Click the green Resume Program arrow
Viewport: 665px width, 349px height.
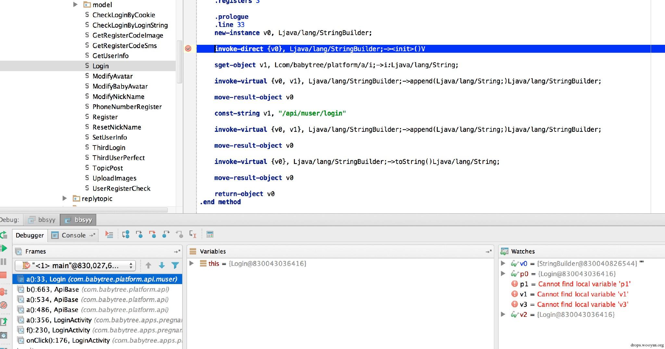(4, 249)
